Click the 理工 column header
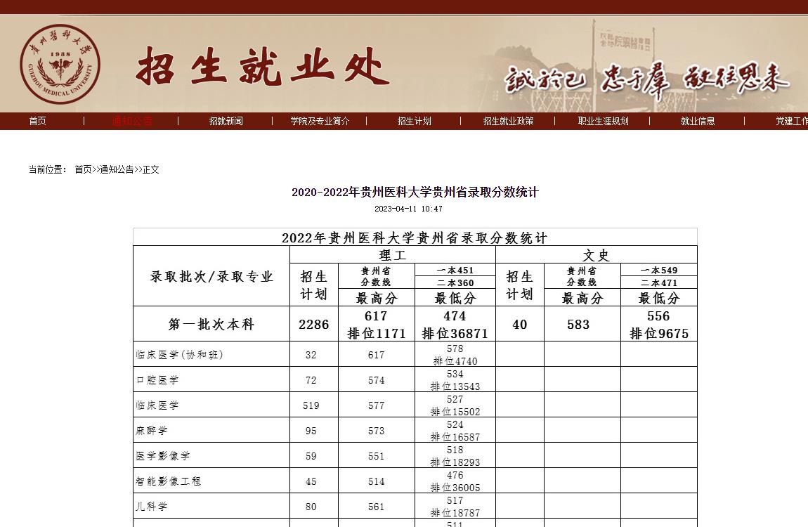 pyautogui.click(x=393, y=255)
